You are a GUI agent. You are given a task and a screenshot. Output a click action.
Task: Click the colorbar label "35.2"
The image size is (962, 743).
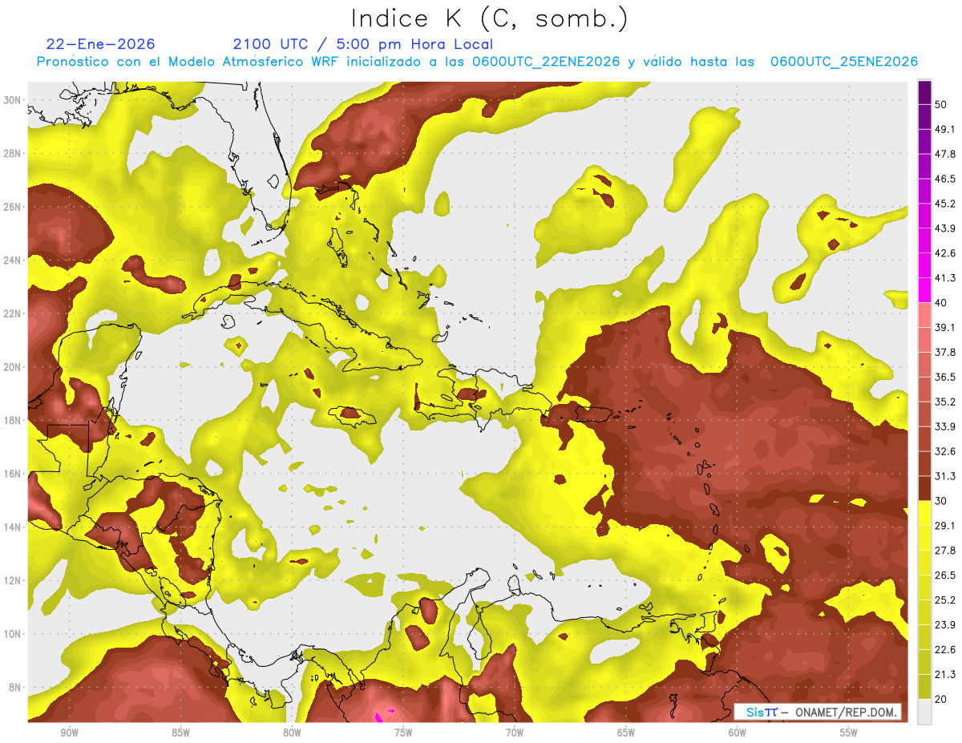pos(945,402)
